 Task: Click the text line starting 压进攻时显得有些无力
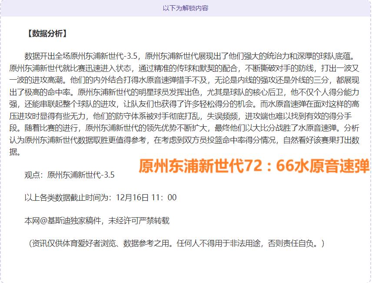(x=180, y=116)
